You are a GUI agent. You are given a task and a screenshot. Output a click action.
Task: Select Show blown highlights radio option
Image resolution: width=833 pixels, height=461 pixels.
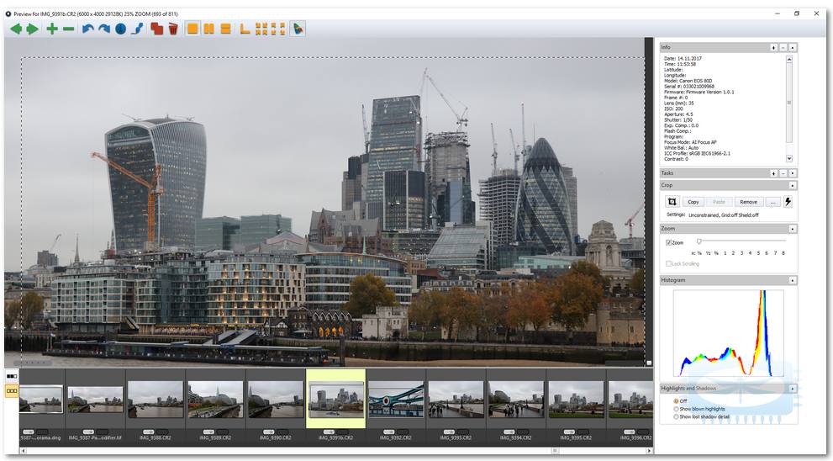(x=677, y=409)
